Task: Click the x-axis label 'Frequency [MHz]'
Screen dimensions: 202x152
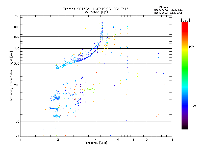Action: pyautogui.click(x=96, y=143)
